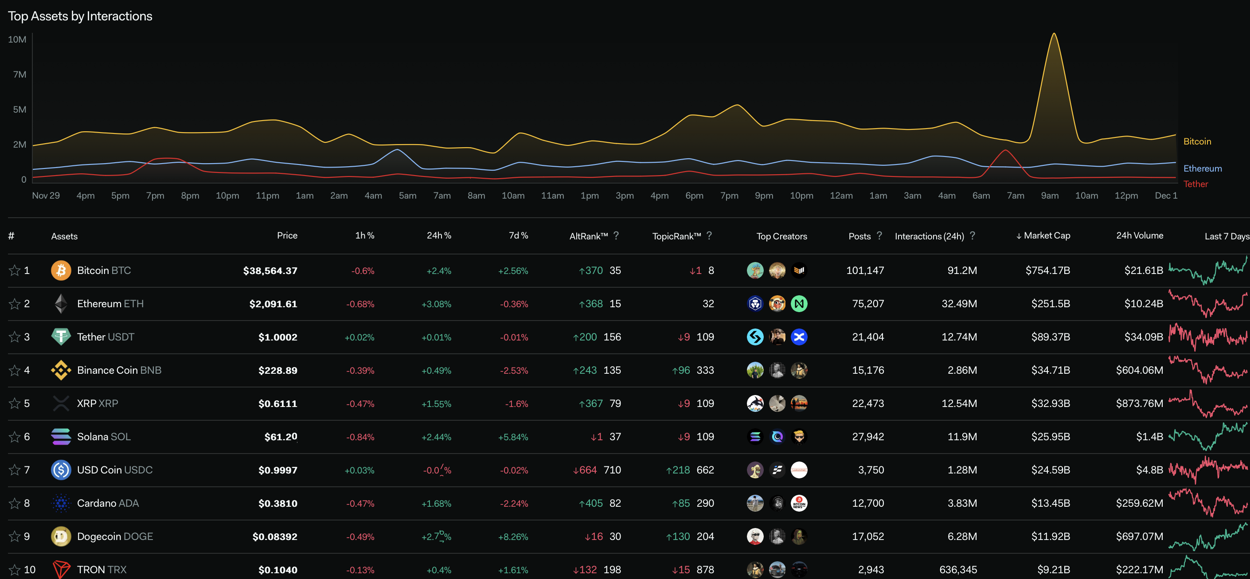Click the AltRank help question mark

[616, 235]
